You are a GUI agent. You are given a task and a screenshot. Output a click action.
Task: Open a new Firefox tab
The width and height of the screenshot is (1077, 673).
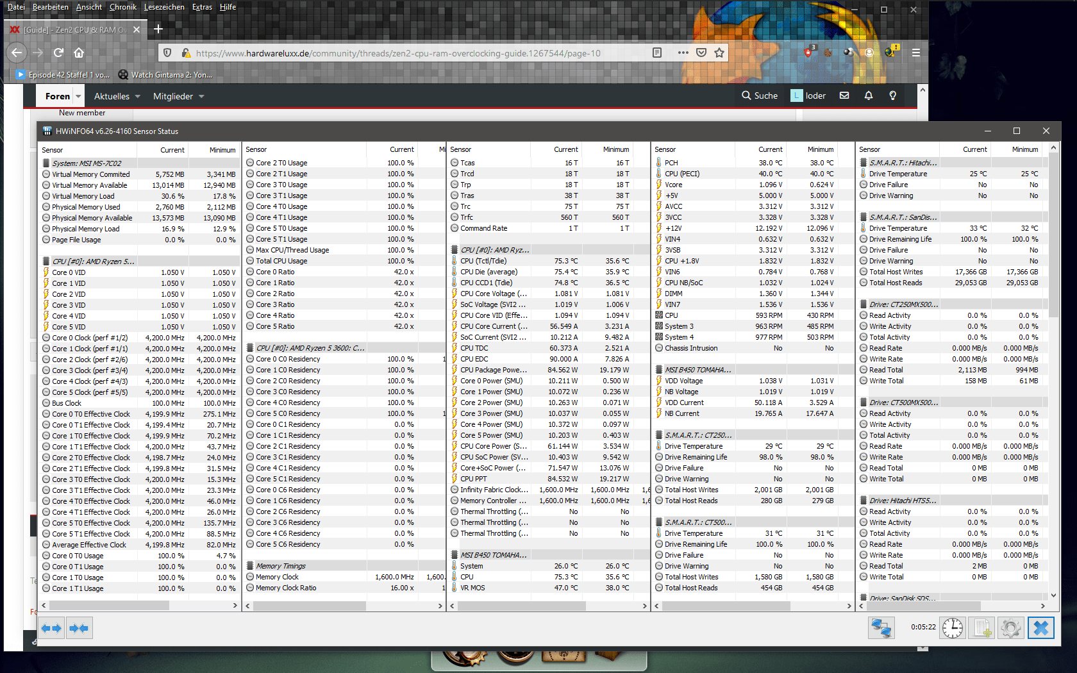(158, 29)
